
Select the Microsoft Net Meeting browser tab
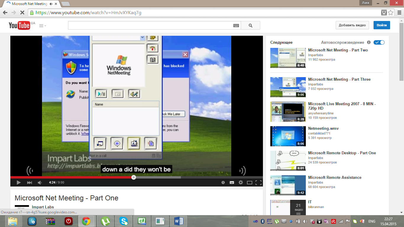point(29,4)
